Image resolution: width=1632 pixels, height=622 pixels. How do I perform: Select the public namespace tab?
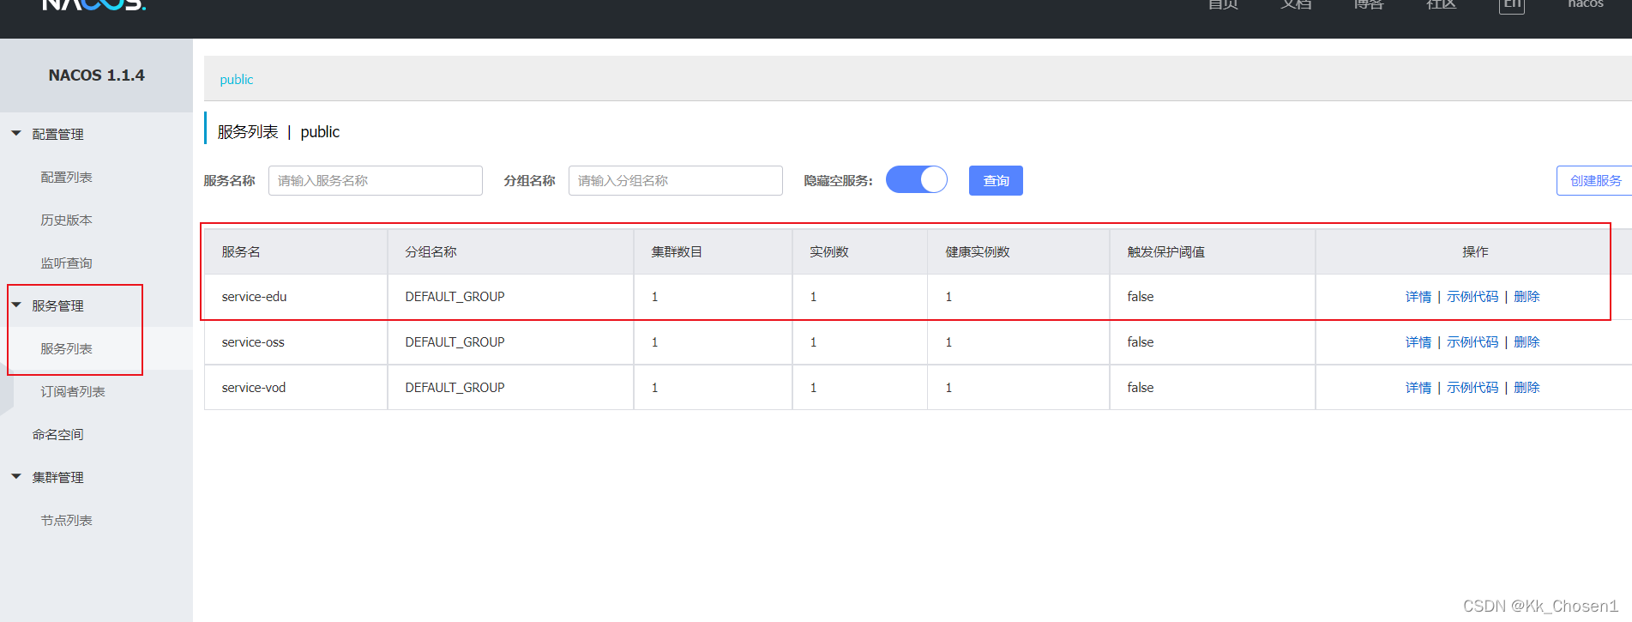coord(237,79)
